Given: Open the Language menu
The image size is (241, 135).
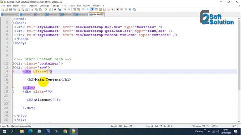Looking at the screenshot, I should pyautogui.click(x=44, y=6).
